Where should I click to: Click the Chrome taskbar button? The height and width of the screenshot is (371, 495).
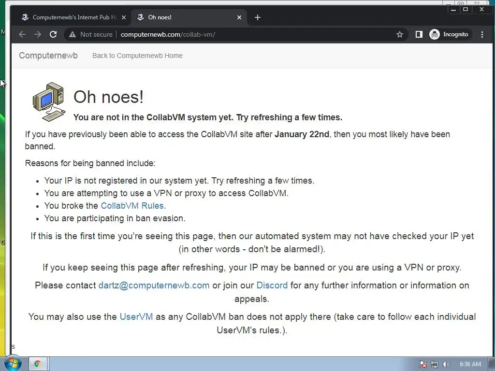[38, 364]
